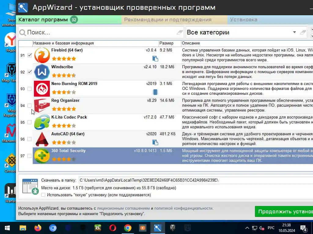Click into the Поиск search field
Image resolution: width=313 pixels, height=234 pixels.
tap(101, 32)
